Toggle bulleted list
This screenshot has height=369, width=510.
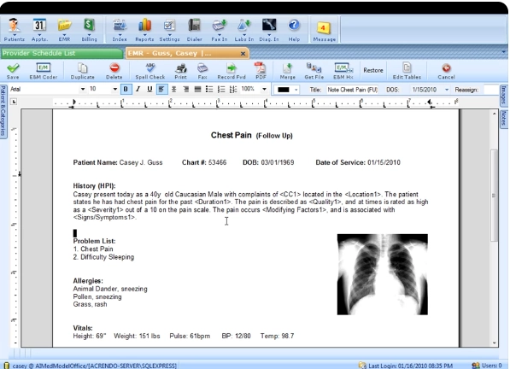pyautogui.click(x=209, y=89)
